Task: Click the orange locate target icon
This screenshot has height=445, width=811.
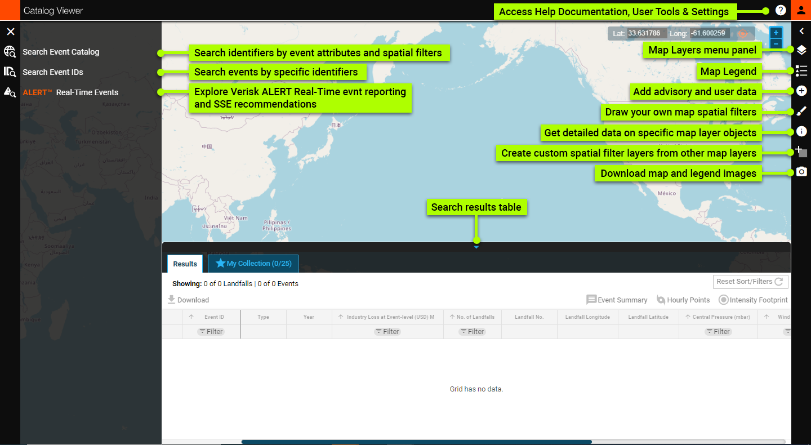Action: (x=743, y=34)
